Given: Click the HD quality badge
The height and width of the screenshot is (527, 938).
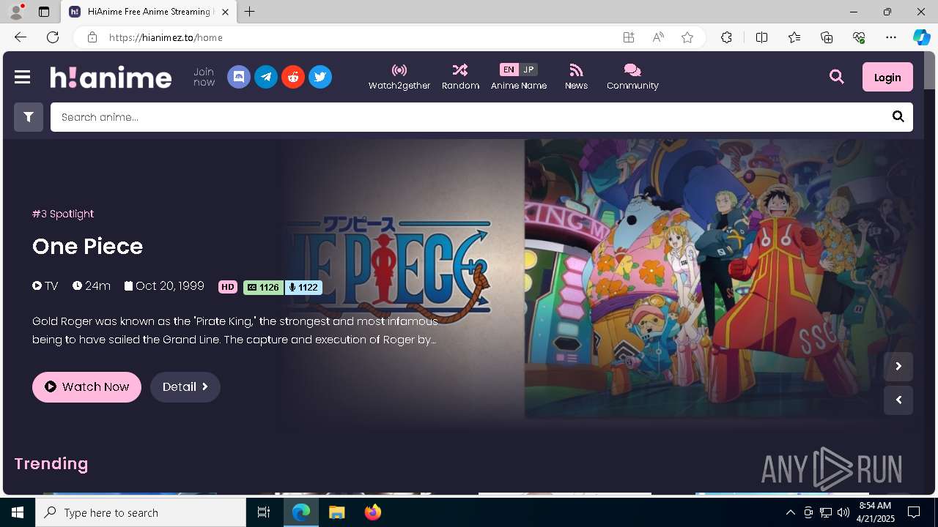Looking at the screenshot, I should click(228, 287).
